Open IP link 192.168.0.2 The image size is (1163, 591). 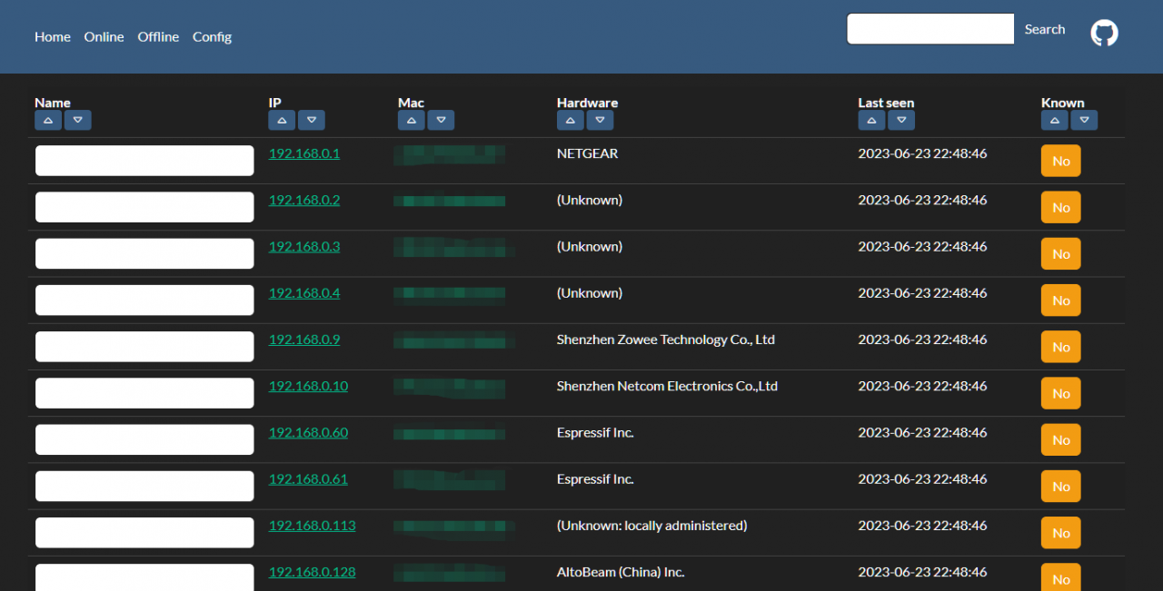[304, 200]
